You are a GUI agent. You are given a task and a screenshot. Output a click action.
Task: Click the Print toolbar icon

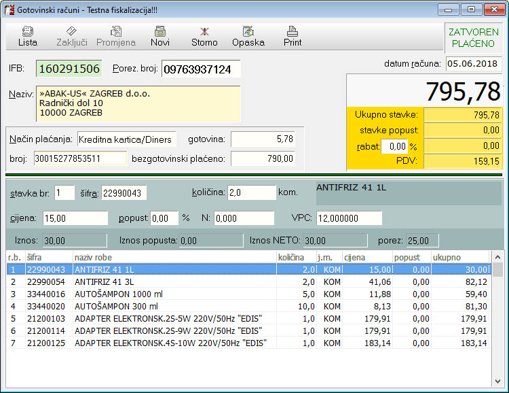pos(293,36)
